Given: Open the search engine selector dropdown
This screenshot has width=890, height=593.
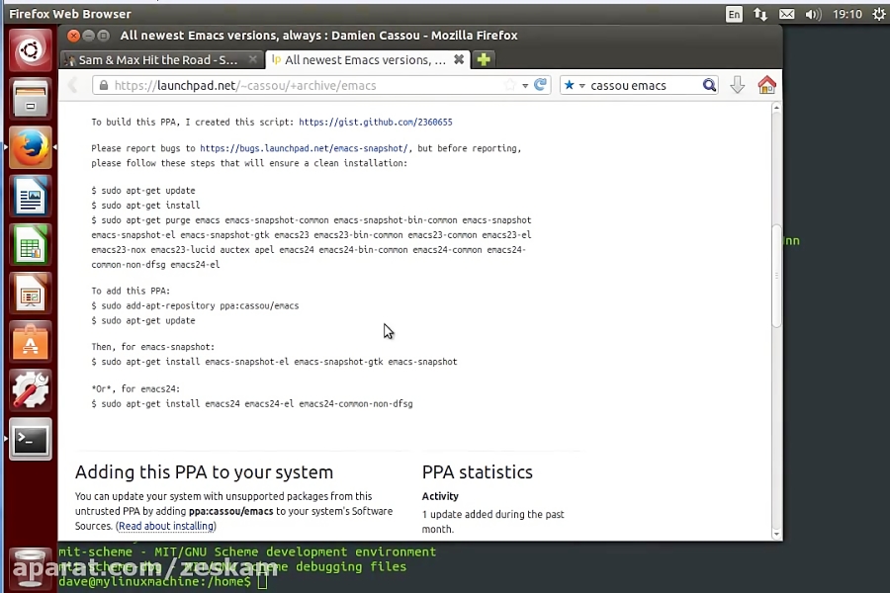Looking at the screenshot, I should click(582, 85).
